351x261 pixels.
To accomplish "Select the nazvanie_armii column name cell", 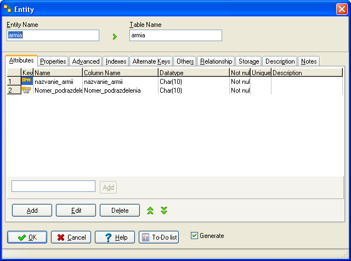I will [x=121, y=82].
